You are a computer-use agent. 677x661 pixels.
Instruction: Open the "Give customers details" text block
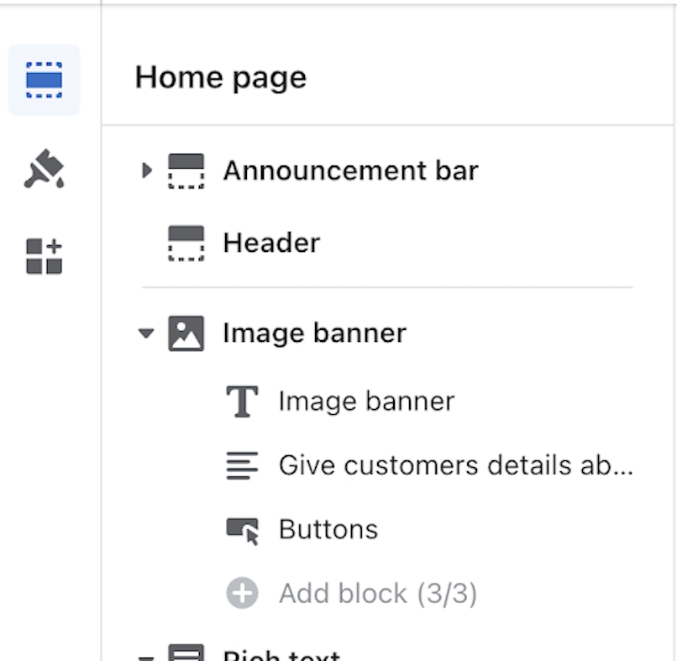(455, 465)
